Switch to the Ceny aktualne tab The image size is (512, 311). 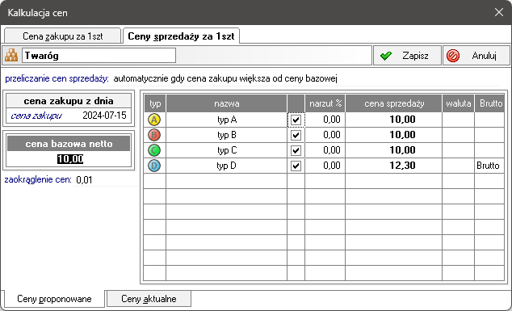coord(149,299)
